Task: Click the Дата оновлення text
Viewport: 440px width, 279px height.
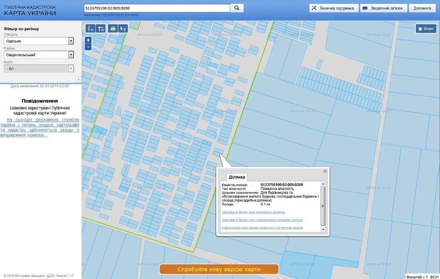Action: point(40,86)
